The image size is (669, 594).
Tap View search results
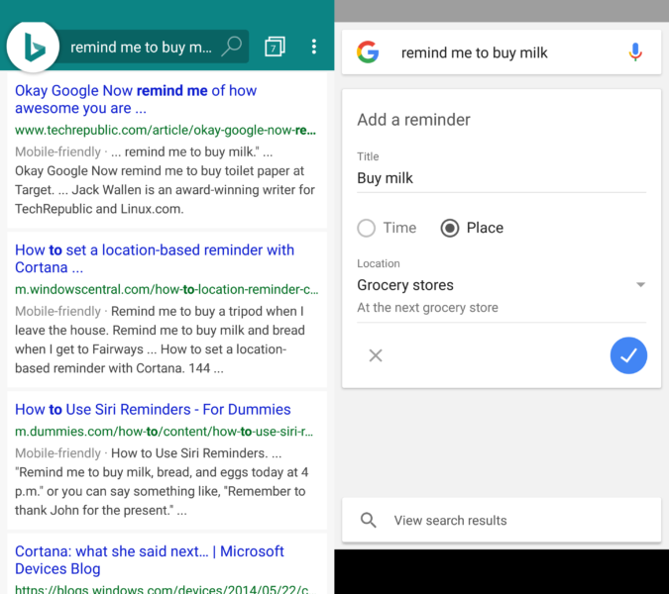(x=502, y=521)
